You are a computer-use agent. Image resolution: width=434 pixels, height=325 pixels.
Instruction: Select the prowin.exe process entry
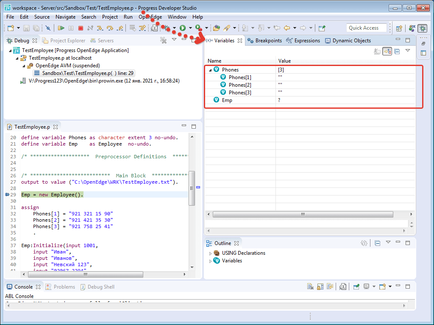point(100,81)
